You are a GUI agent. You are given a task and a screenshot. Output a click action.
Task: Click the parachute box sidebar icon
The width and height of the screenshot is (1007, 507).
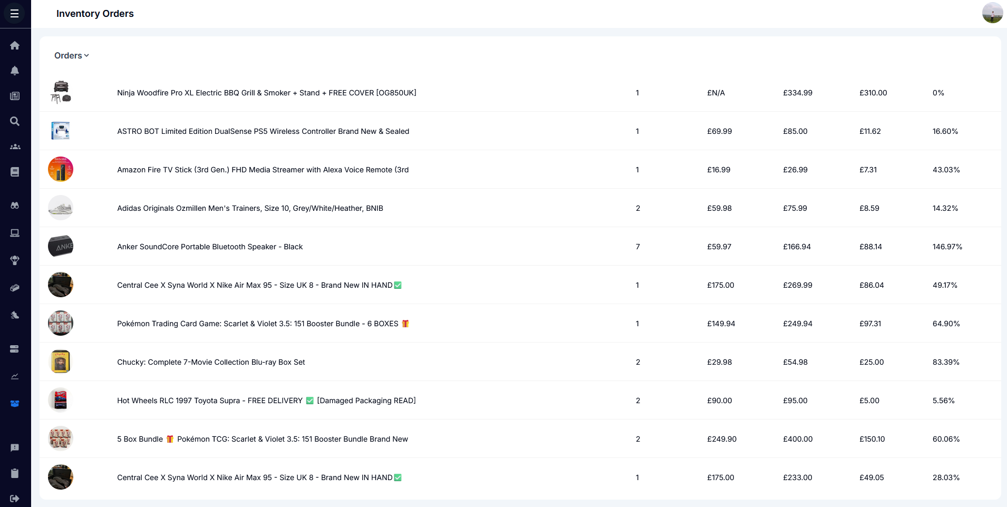pos(15,260)
